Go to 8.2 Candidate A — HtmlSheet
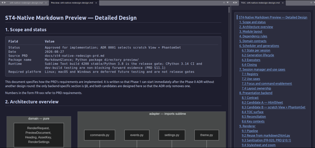This screenshot has width=315, height=148. click(262, 102)
